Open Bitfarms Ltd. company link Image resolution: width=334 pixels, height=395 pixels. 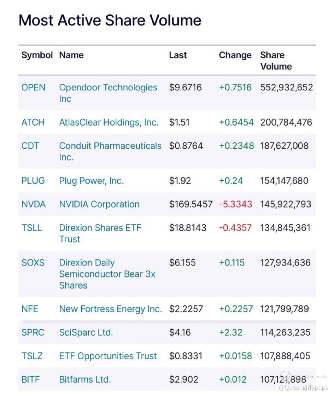[x=85, y=379]
